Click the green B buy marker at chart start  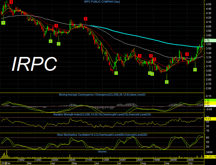click(x=3, y=23)
